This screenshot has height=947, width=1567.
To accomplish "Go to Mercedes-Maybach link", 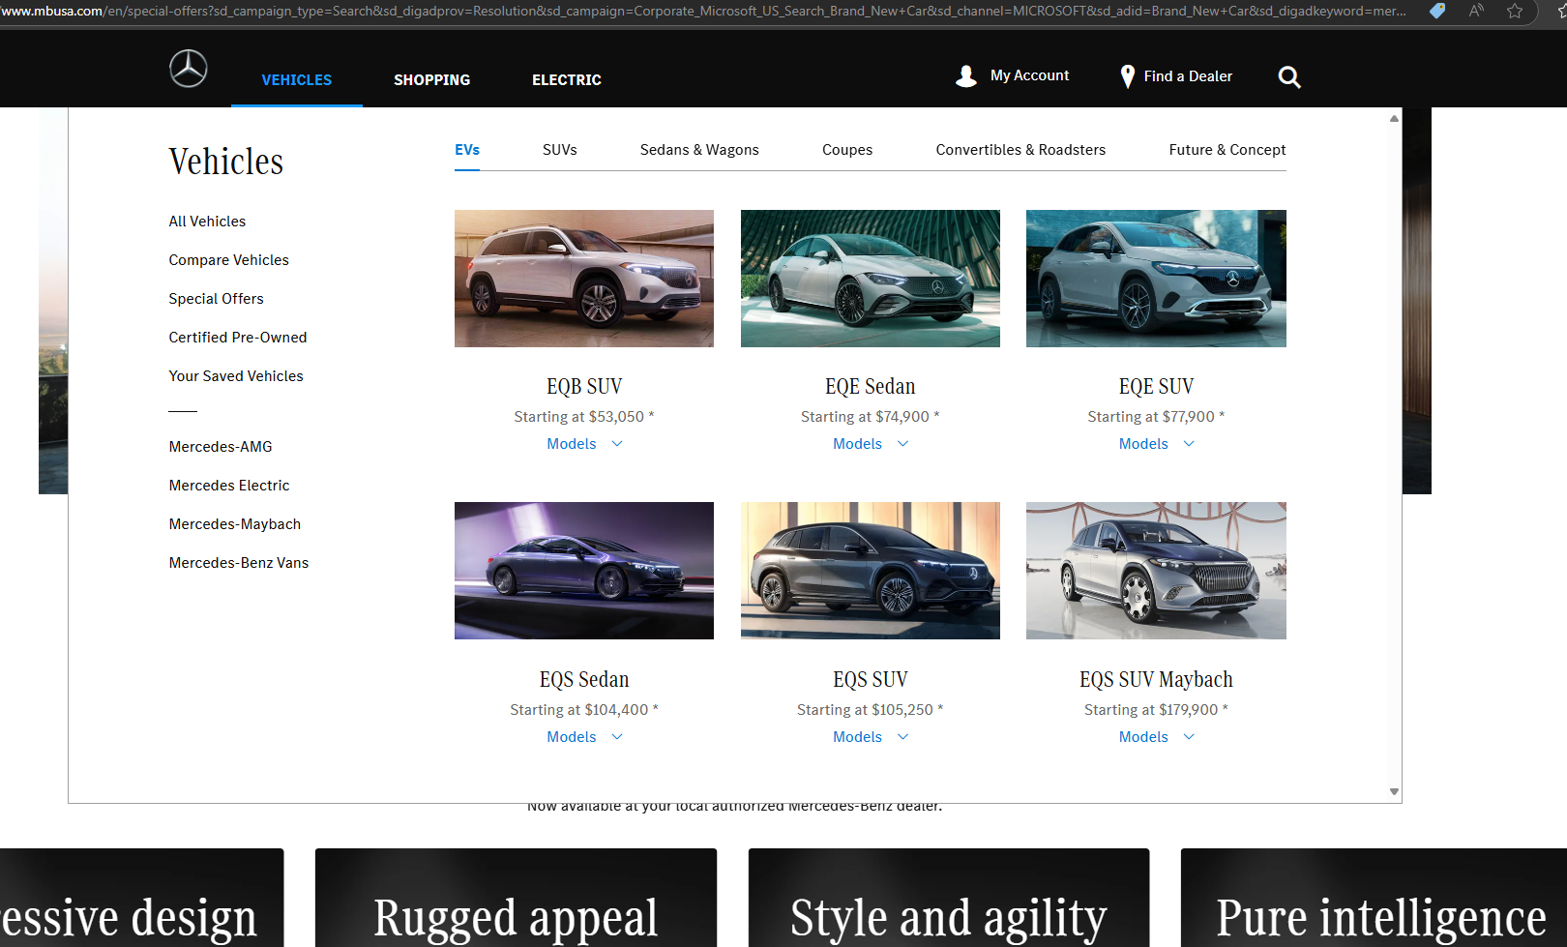I will 235,524.
